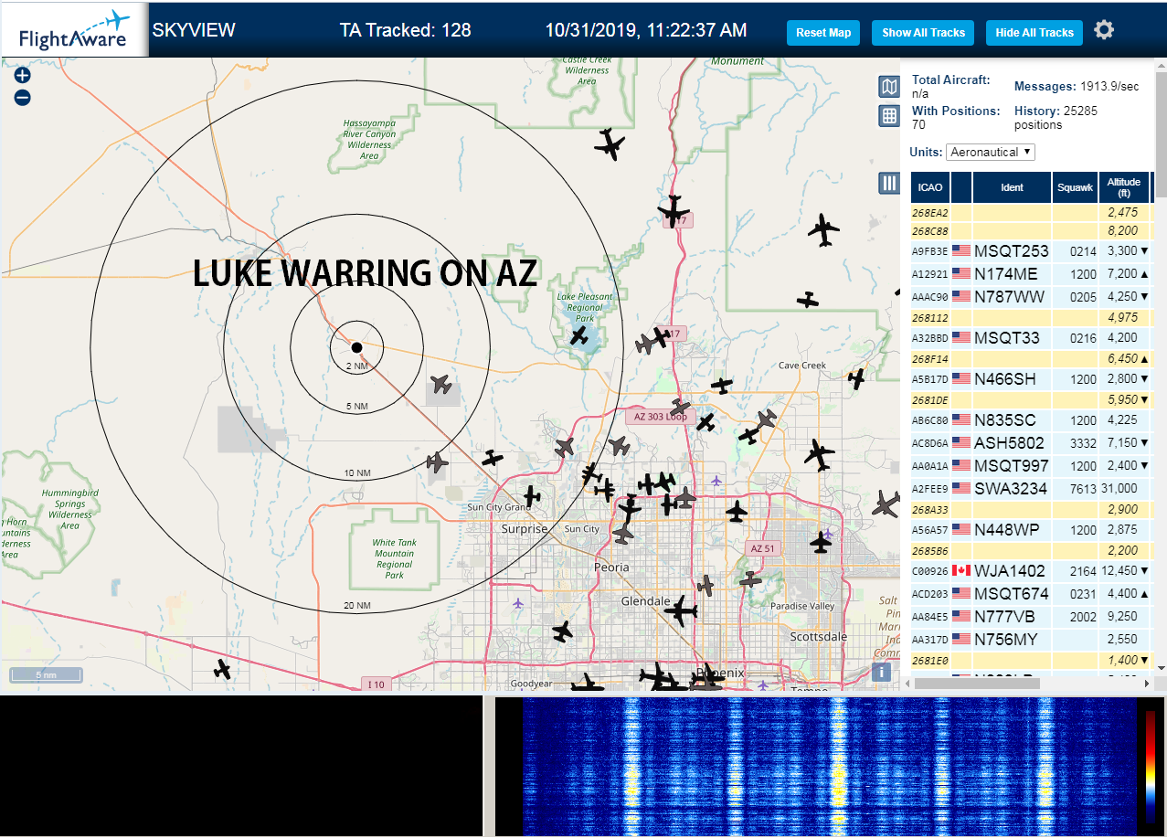Click the 5 nm map scale bar
Screen dimensions: 1167x838
coord(47,675)
